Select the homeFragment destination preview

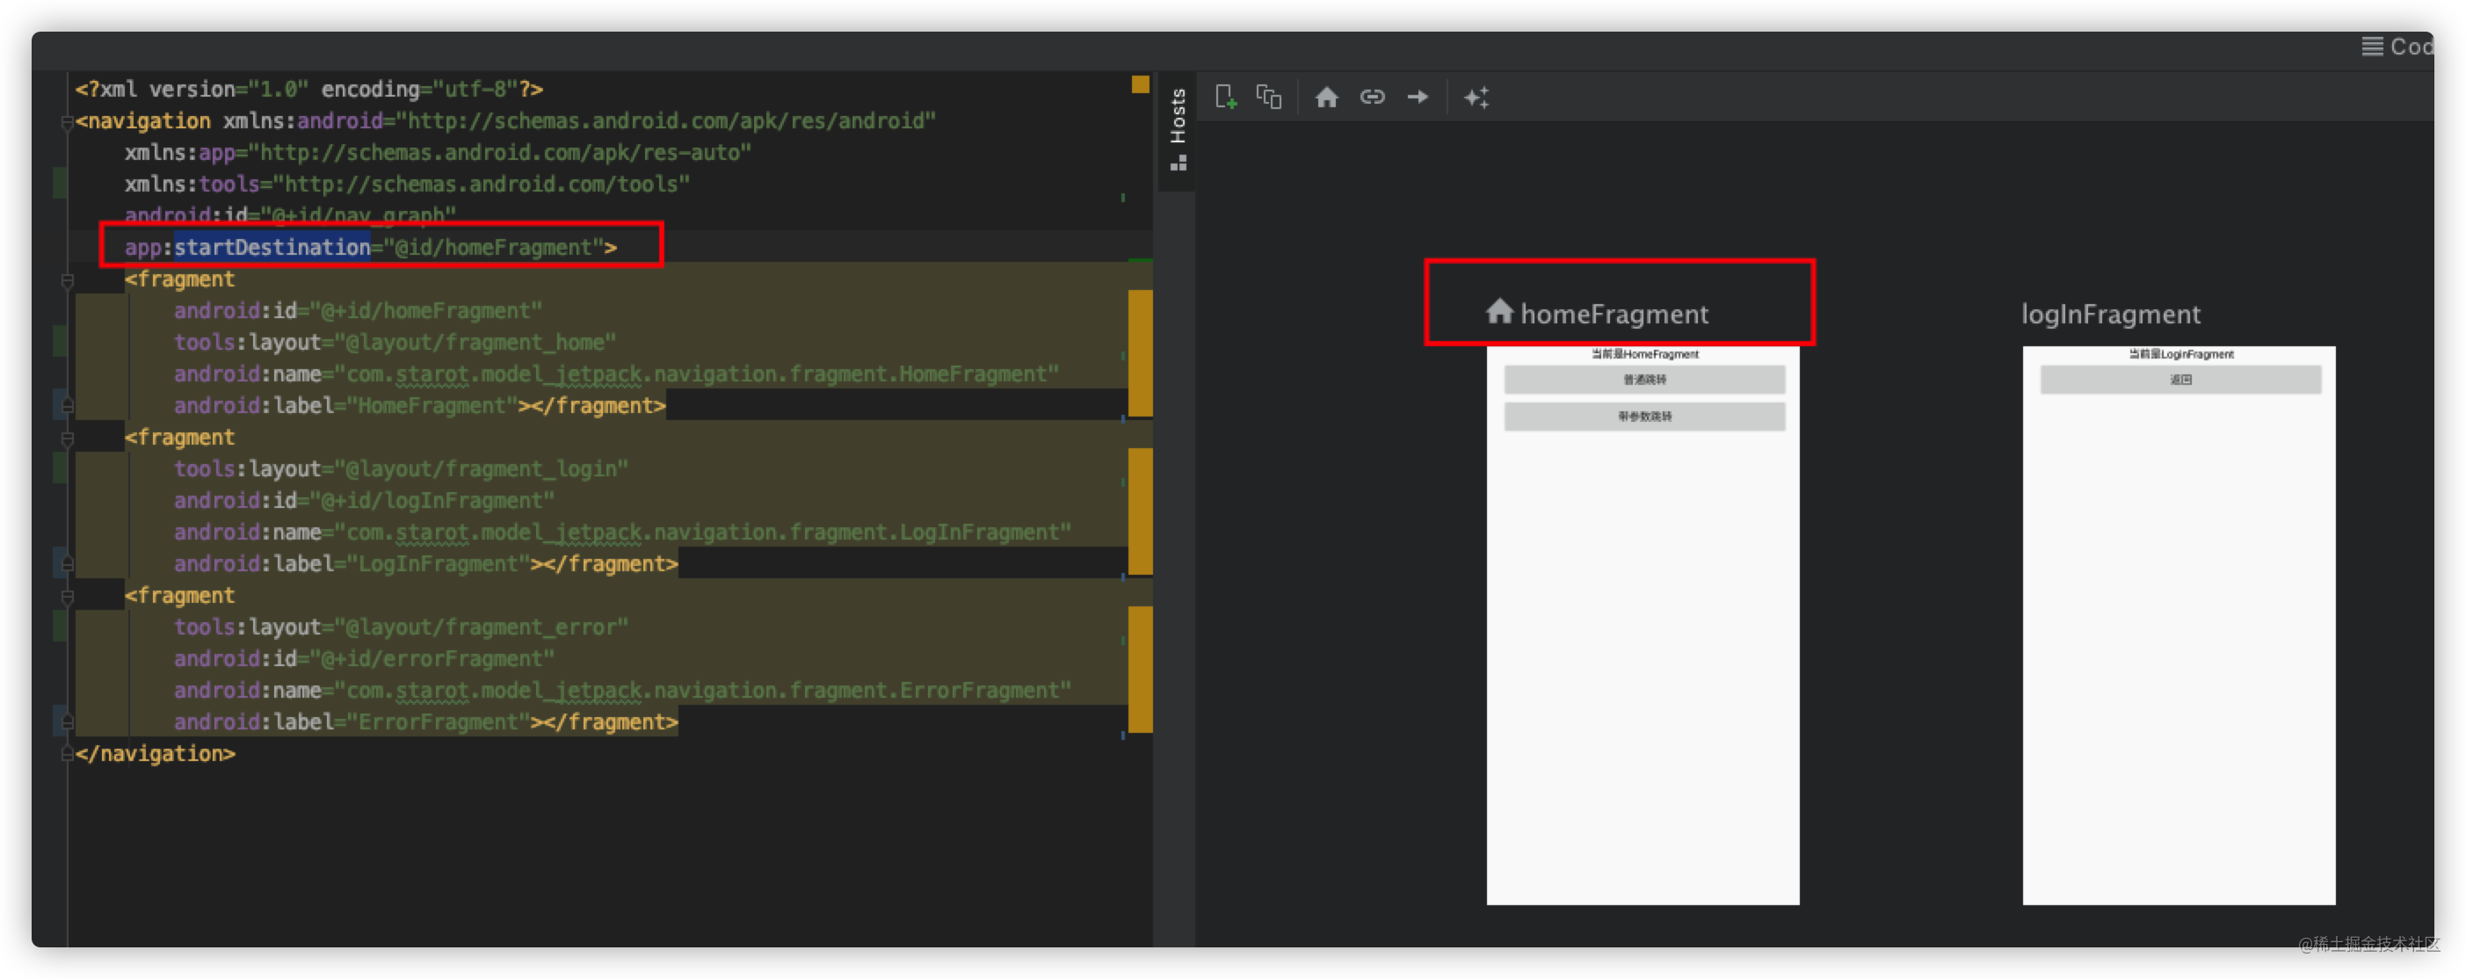tap(1643, 624)
